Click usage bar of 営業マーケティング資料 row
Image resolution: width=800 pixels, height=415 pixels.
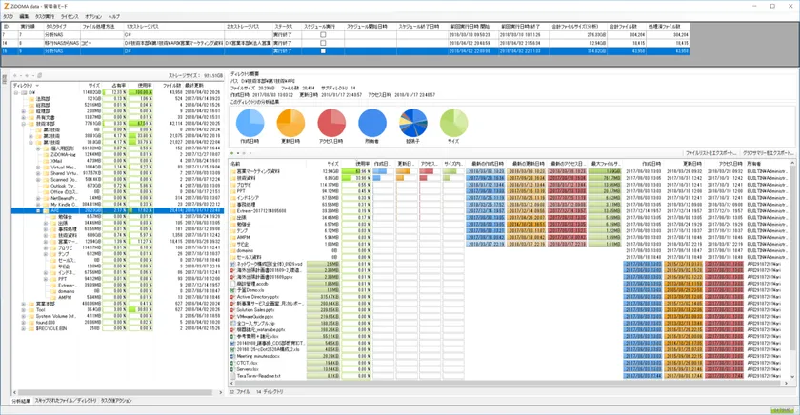click(362, 171)
